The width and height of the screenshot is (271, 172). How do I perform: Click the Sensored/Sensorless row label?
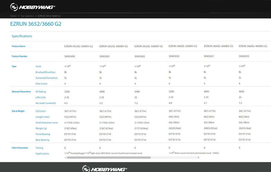[47, 78]
